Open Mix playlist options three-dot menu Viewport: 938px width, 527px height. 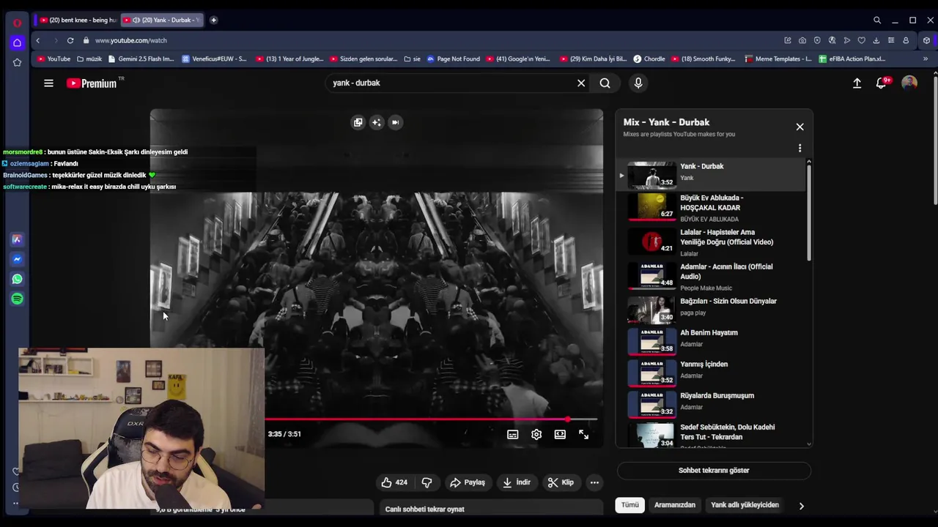(799, 148)
